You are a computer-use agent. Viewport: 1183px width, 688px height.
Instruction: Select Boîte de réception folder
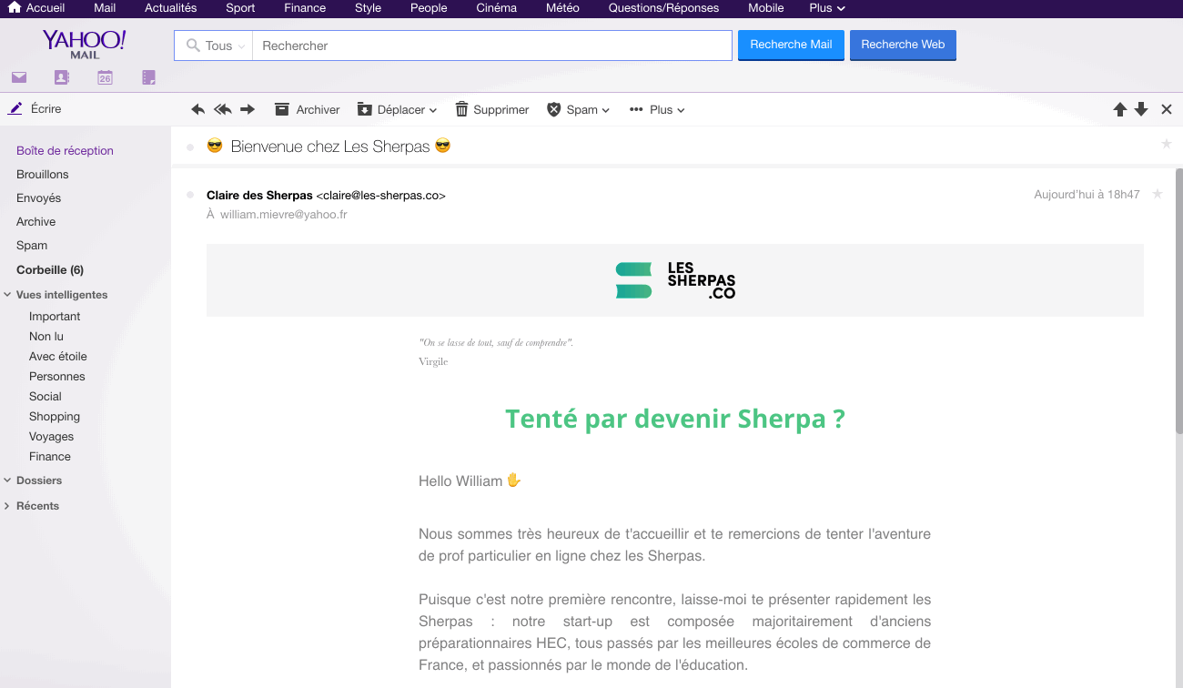point(65,151)
